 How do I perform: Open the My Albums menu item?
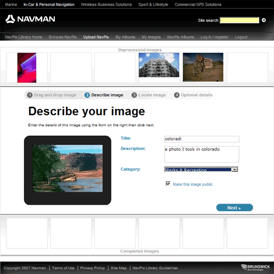pyautogui.click(x=125, y=37)
